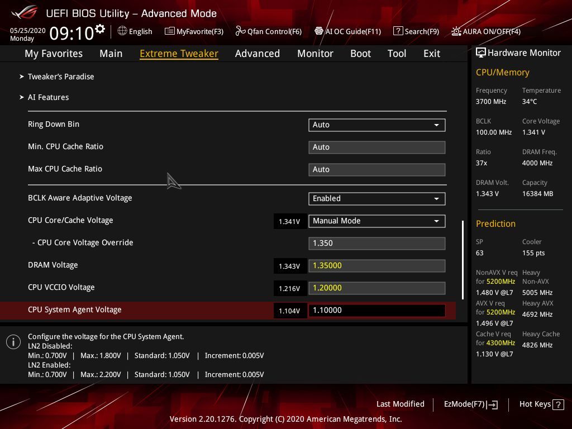The height and width of the screenshot is (429, 572).
Task: Click the settings page scrollbar
Action: tap(463, 260)
